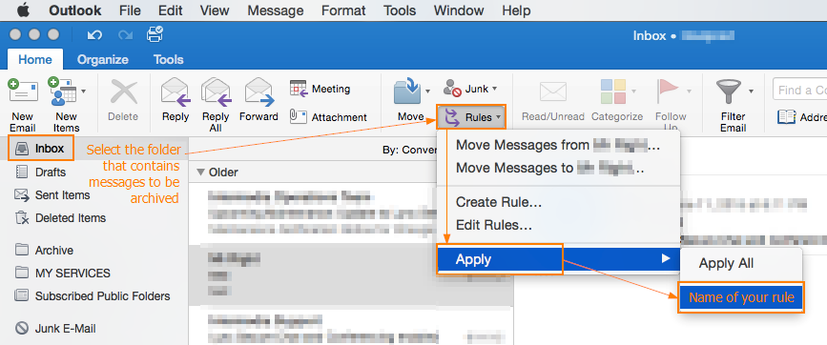Open the Window menu
827x345 pixels.
click(460, 10)
